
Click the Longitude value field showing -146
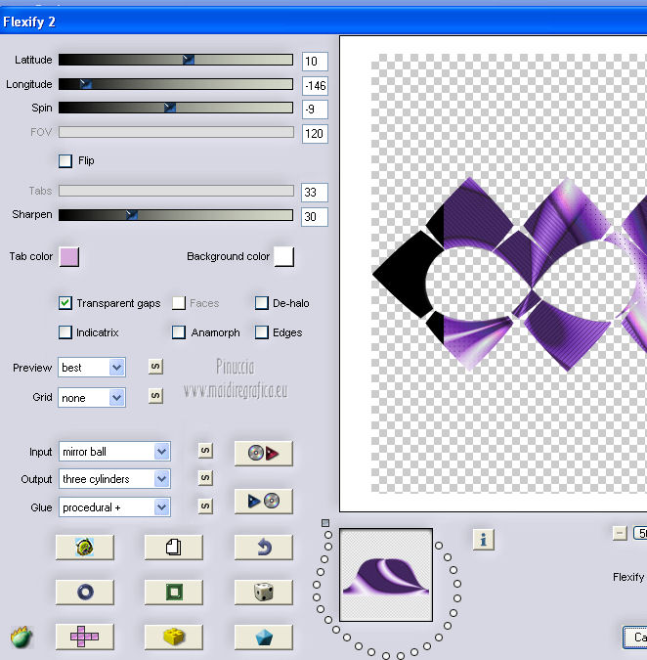coord(315,86)
